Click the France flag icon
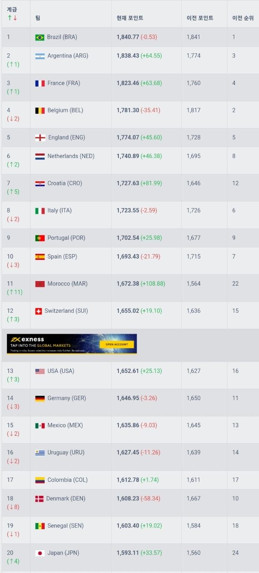This screenshot has height=573, width=259. coord(40,83)
